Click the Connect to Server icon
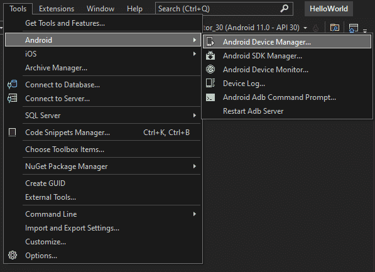 [12, 99]
